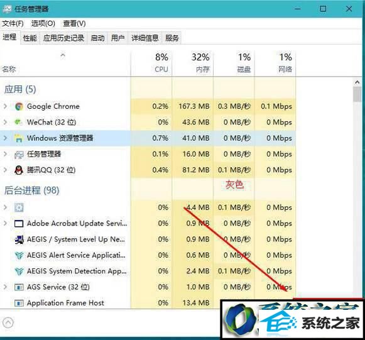Click the 0.7% CPU value of Windows 资源管理器
Image resolution: width=365 pixels, height=340 pixels.
[160, 138]
